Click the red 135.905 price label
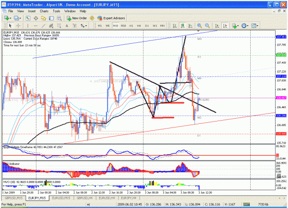This screenshot has height=208, width=288. point(281,134)
